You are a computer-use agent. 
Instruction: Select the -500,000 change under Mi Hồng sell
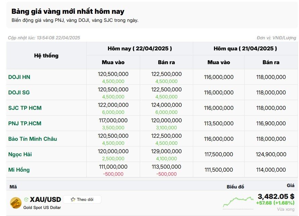click(166, 174)
